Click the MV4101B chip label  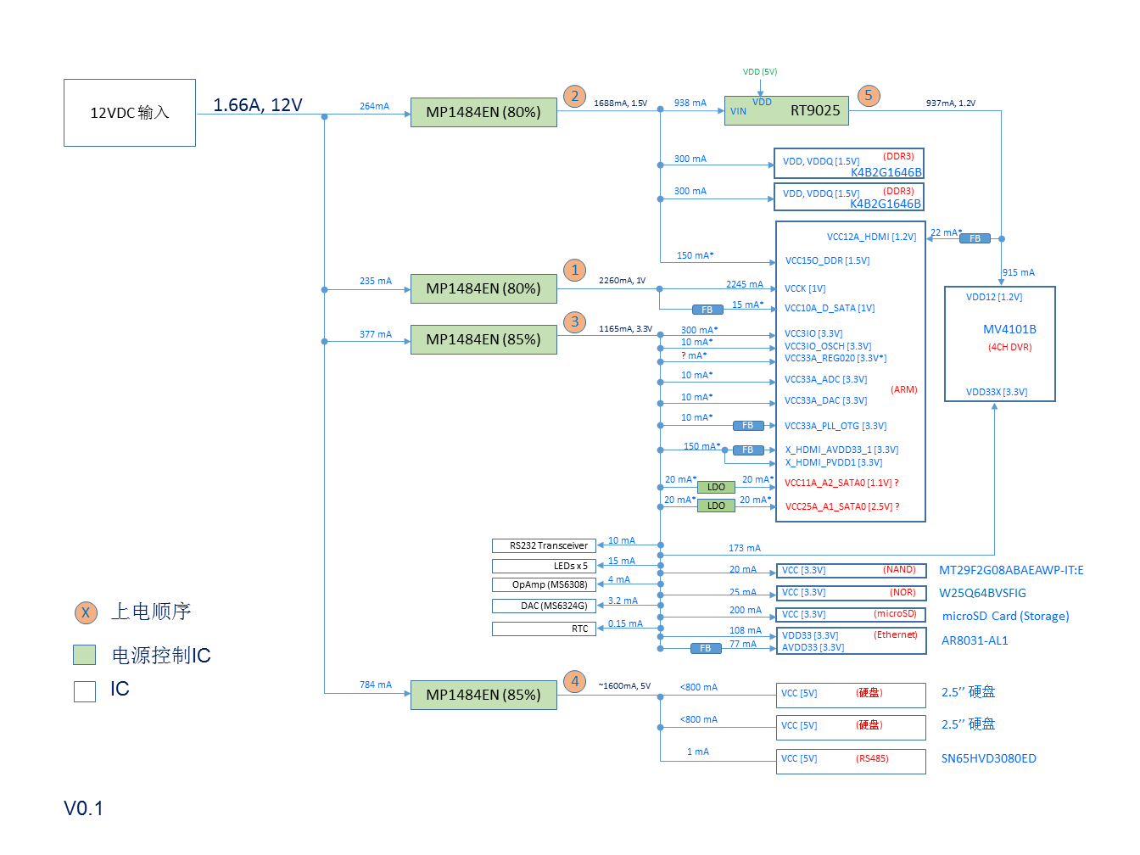pos(1009,329)
